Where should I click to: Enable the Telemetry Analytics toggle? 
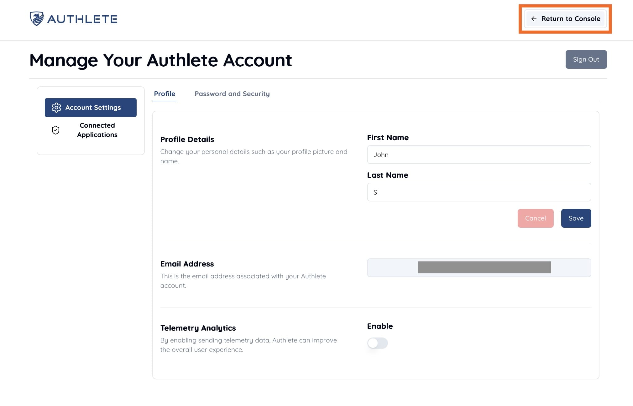pyautogui.click(x=377, y=343)
